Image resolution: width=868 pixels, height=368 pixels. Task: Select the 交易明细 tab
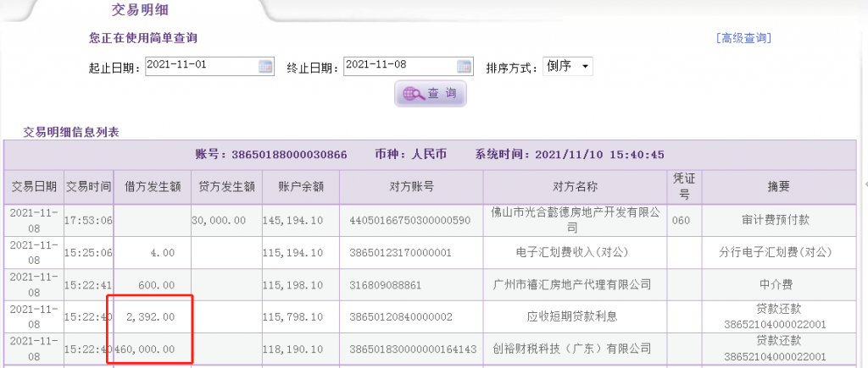pos(141,10)
